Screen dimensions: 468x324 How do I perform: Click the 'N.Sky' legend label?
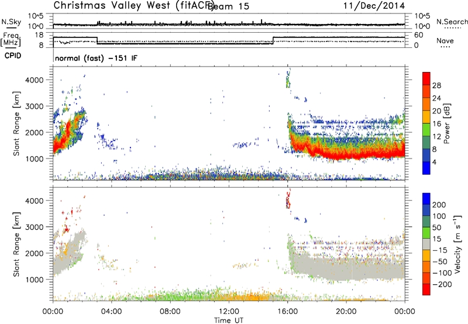11,22
